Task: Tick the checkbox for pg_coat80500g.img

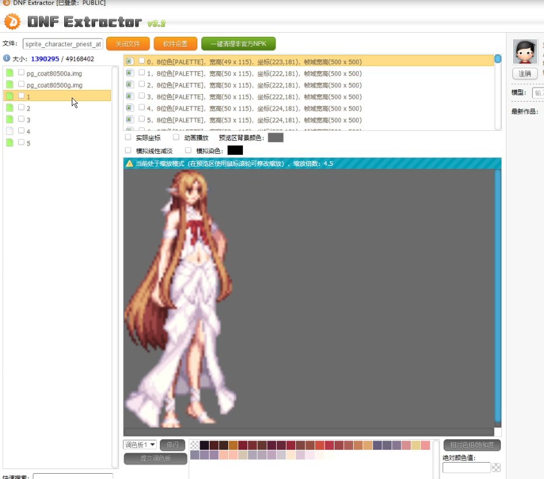Action: pyautogui.click(x=21, y=84)
